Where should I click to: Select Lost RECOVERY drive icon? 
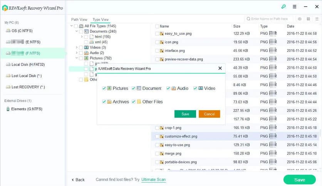click(8, 87)
